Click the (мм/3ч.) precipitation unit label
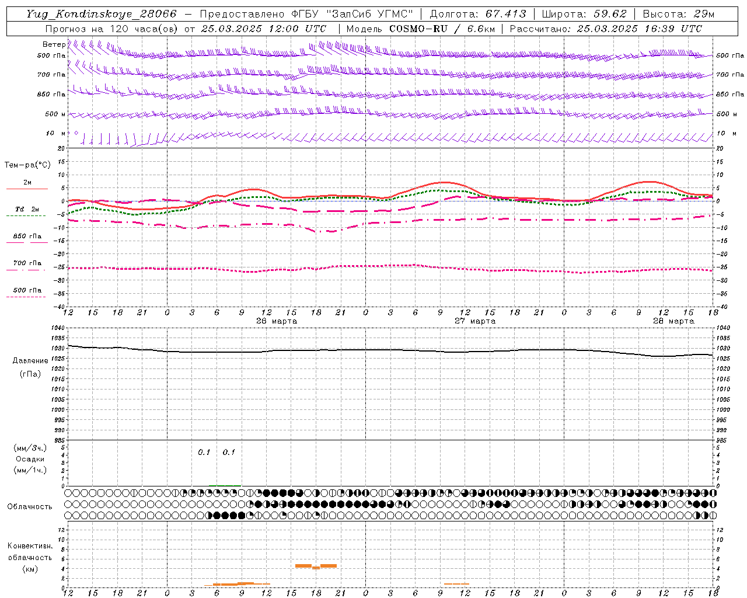This screenshot has width=747, height=598. click(30, 448)
